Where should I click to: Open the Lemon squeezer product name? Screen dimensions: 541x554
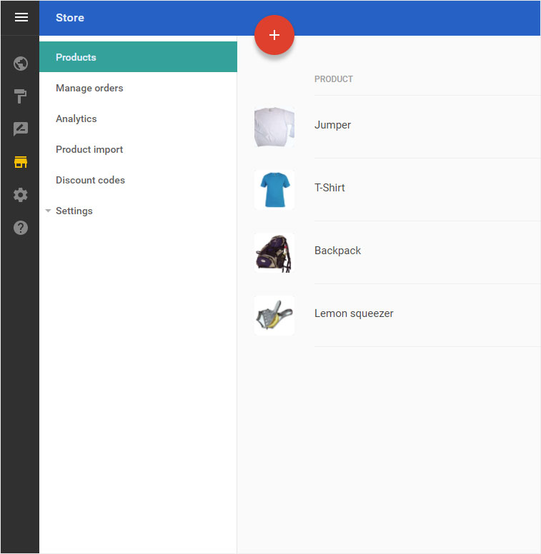354,313
